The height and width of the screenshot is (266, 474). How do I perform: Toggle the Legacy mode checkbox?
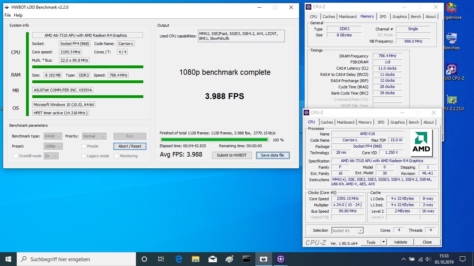(x=84, y=156)
